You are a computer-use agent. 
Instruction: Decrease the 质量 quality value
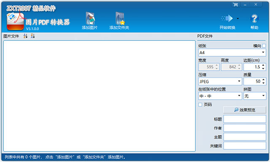point(263,83)
